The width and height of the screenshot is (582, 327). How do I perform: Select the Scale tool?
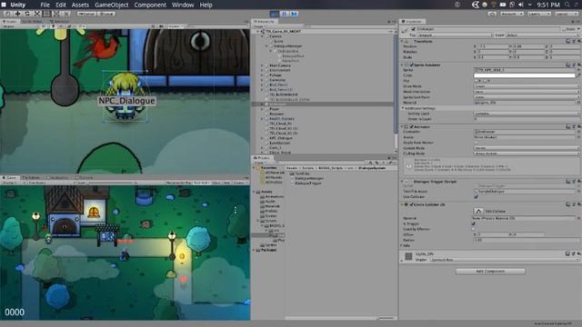coord(37,14)
